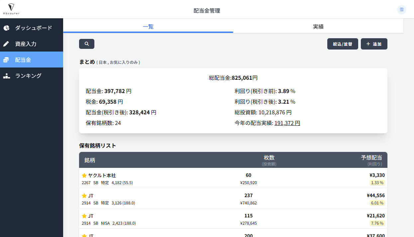Click the dashboard pie chart icon
Viewport: 414px width, 237px height.
[6, 28]
